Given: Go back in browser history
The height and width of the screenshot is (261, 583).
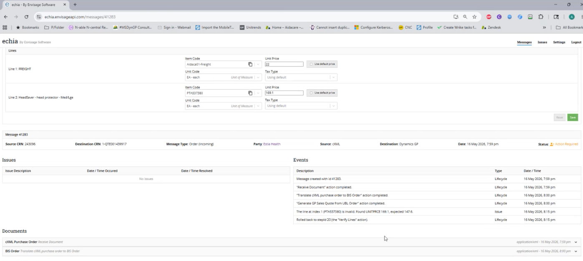Looking at the screenshot, I should click(5, 17).
